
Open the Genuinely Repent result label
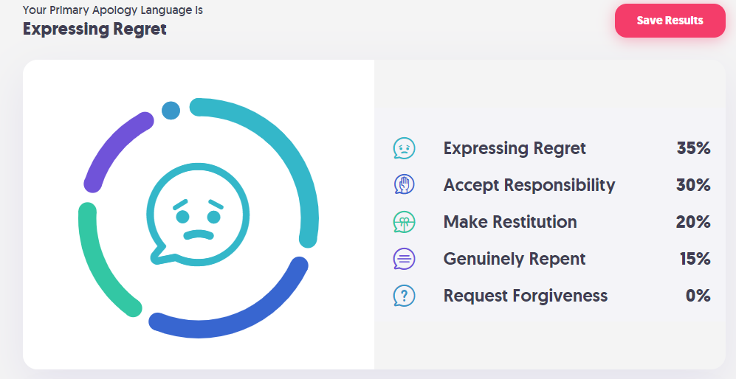tap(515, 259)
